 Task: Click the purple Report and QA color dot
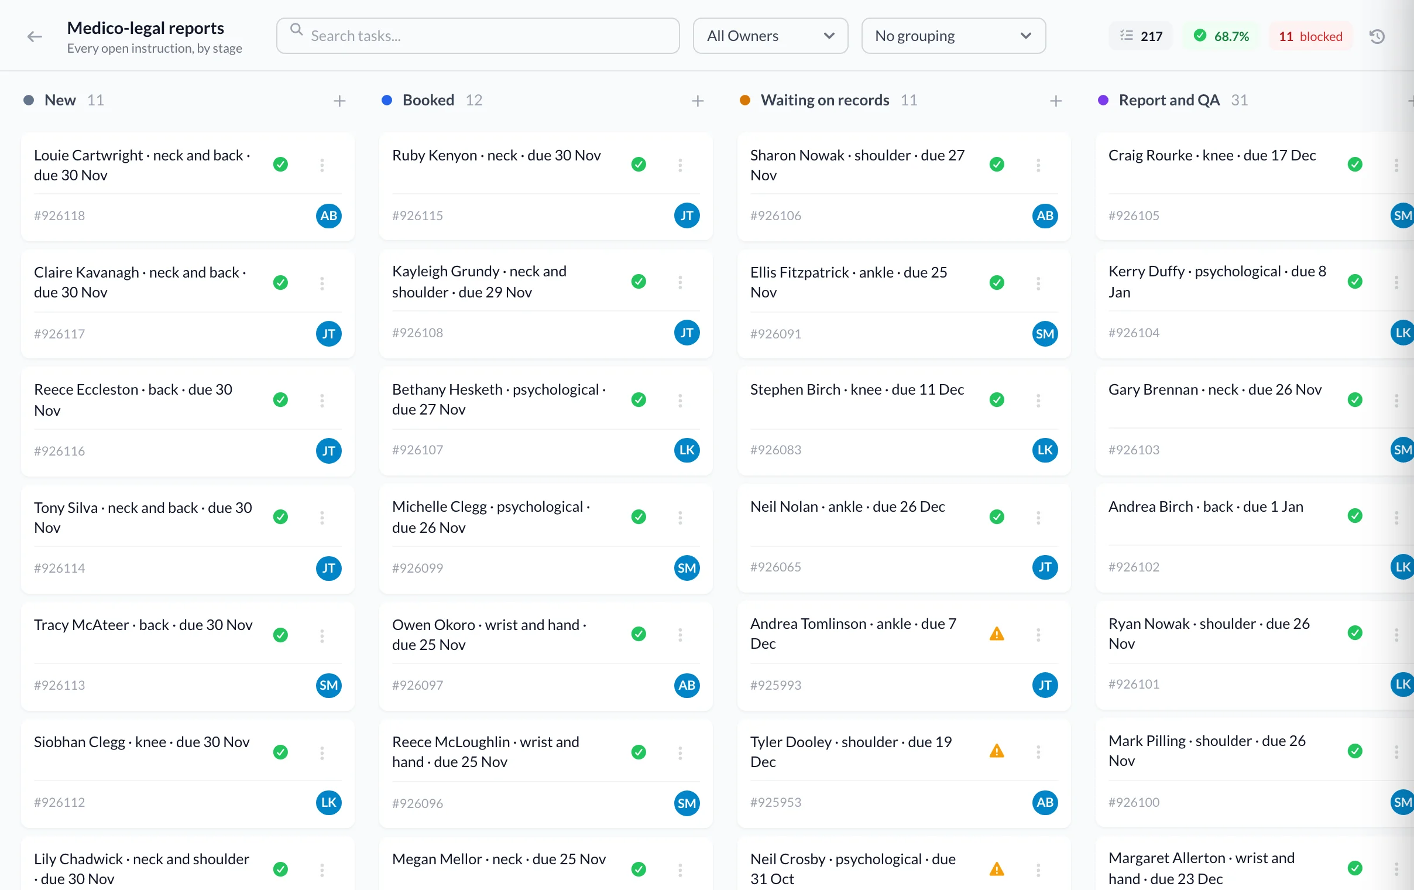1103,101
